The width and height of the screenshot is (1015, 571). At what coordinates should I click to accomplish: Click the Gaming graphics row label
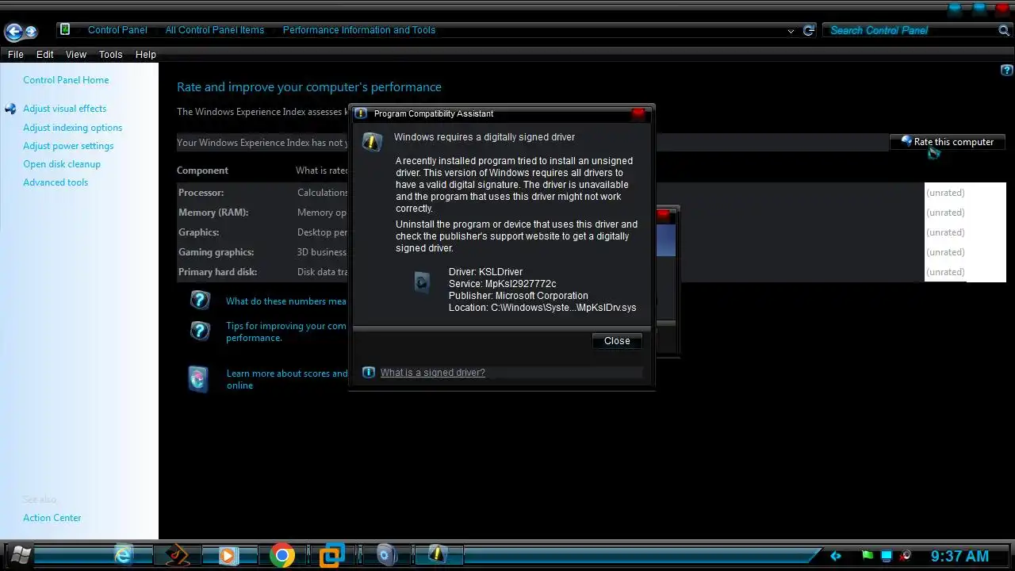[216, 252]
